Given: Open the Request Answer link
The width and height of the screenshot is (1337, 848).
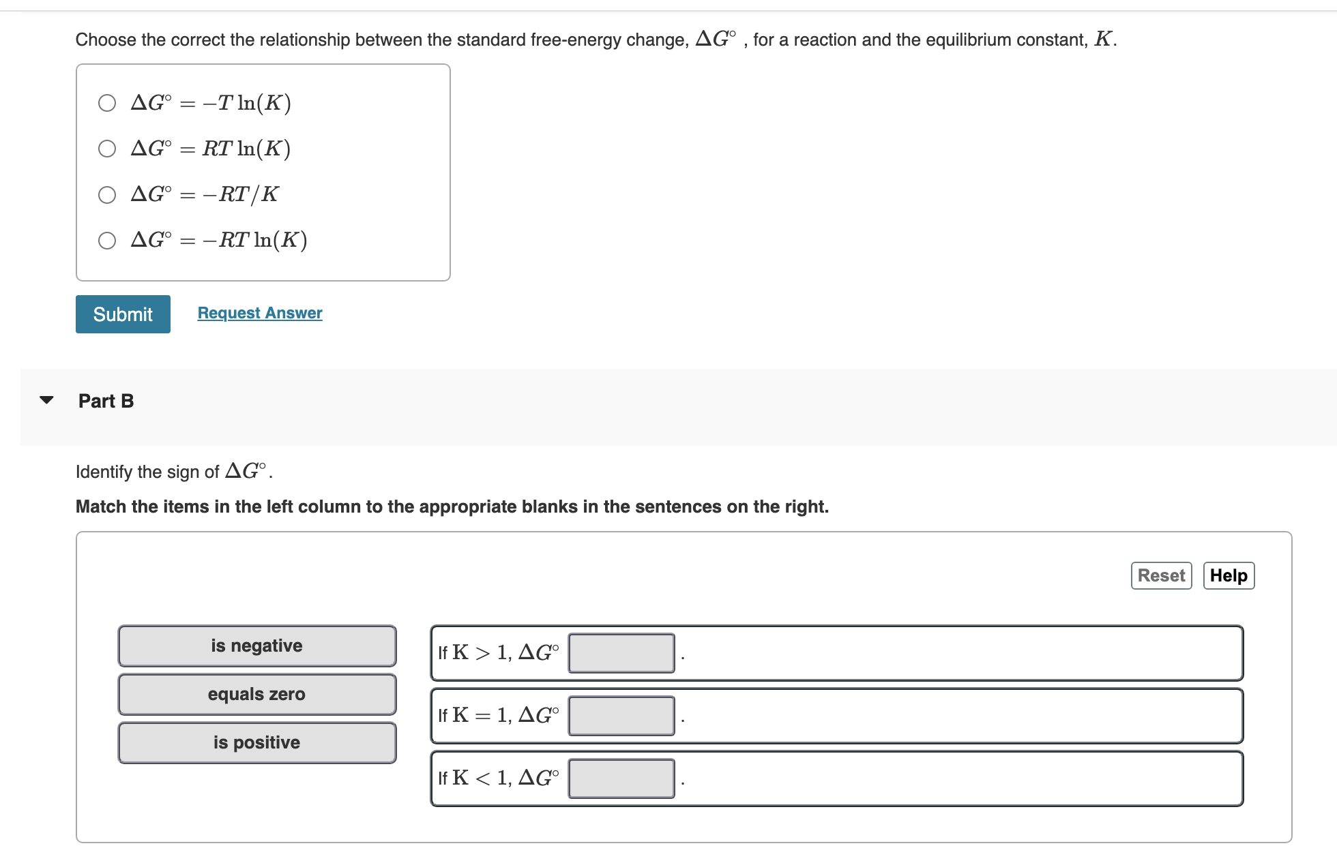Looking at the screenshot, I should [x=259, y=312].
